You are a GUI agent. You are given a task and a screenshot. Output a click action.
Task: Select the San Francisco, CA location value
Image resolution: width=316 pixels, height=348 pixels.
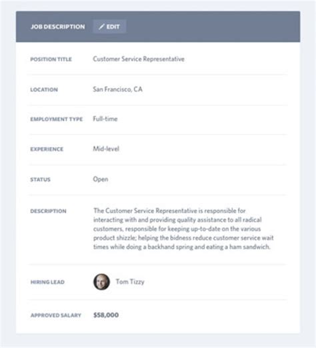[x=117, y=90]
